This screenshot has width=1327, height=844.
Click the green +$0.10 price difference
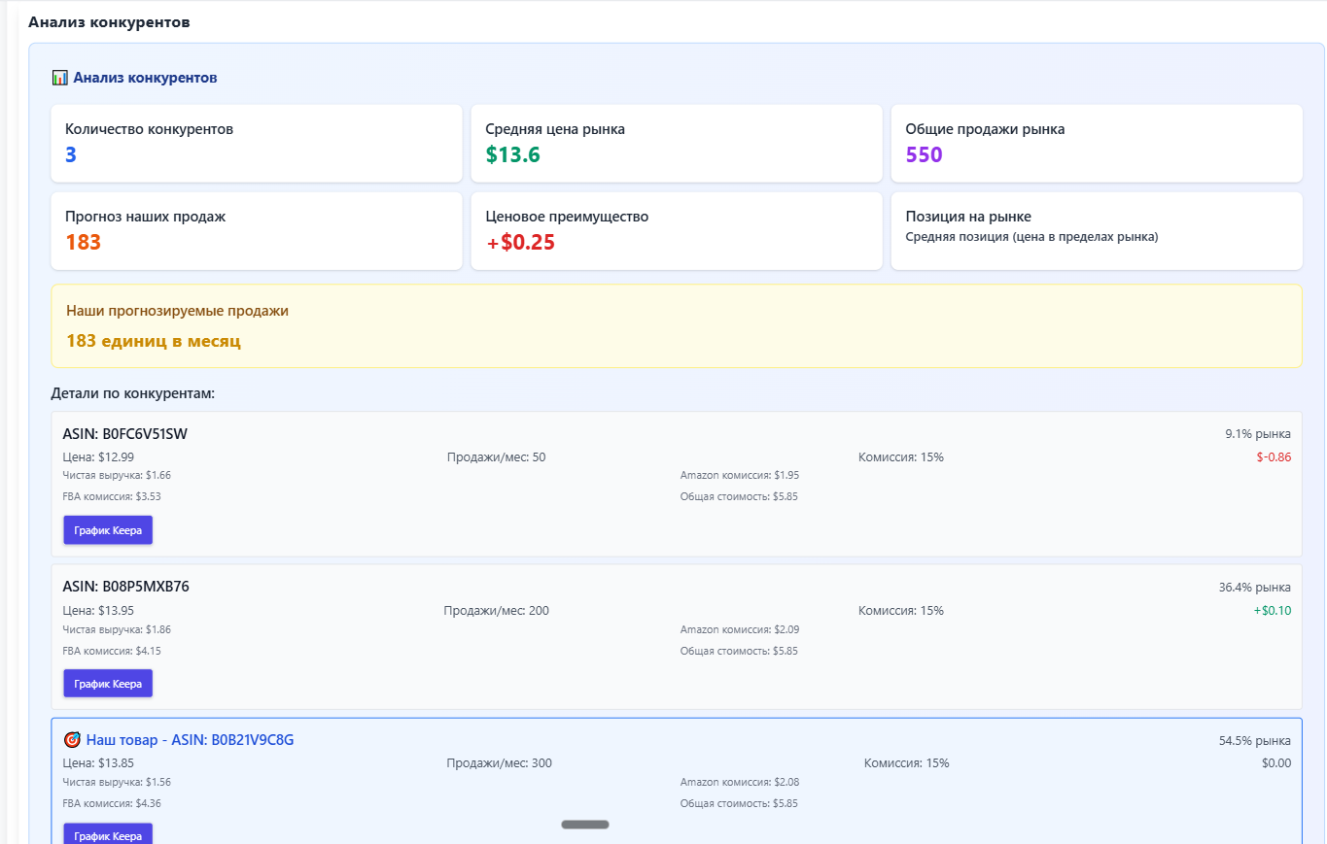pyautogui.click(x=1272, y=611)
